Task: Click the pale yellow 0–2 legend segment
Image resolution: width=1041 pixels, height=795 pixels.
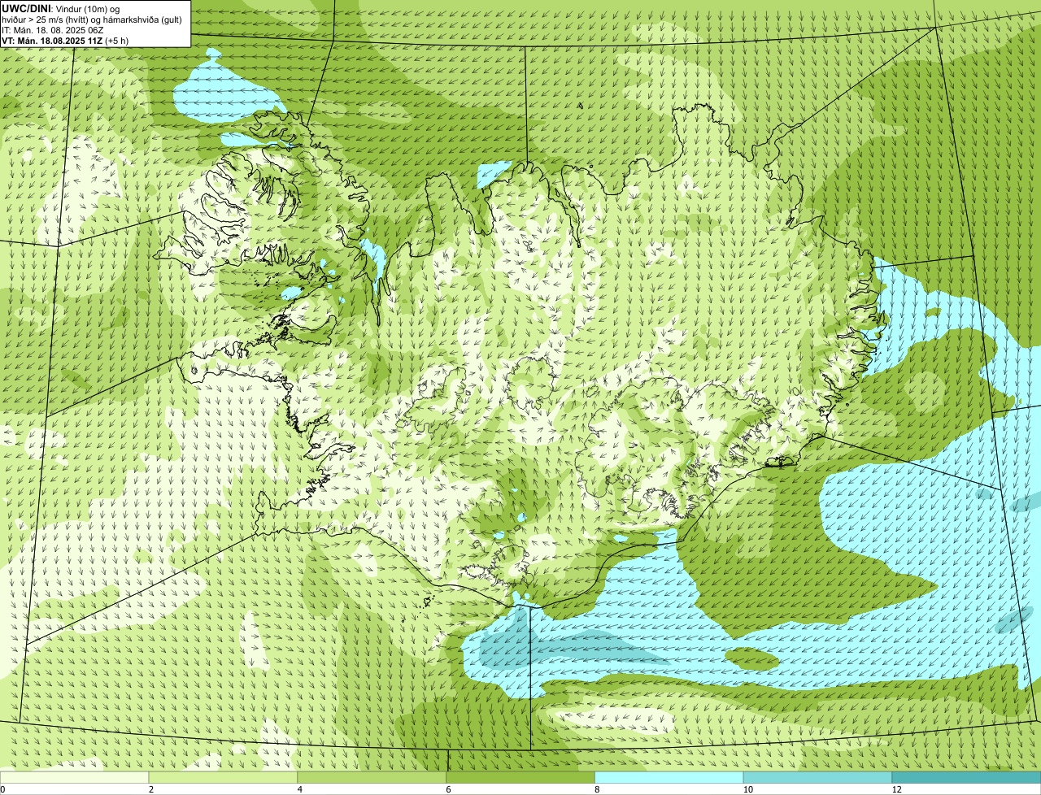Action: pyautogui.click(x=74, y=777)
